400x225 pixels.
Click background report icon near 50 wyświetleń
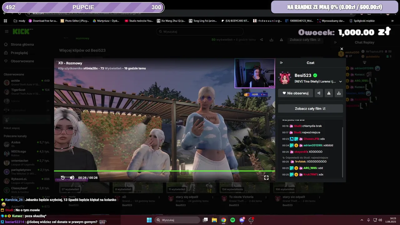tap(282, 40)
